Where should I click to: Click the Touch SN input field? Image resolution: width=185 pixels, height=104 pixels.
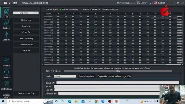coord(118,83)
